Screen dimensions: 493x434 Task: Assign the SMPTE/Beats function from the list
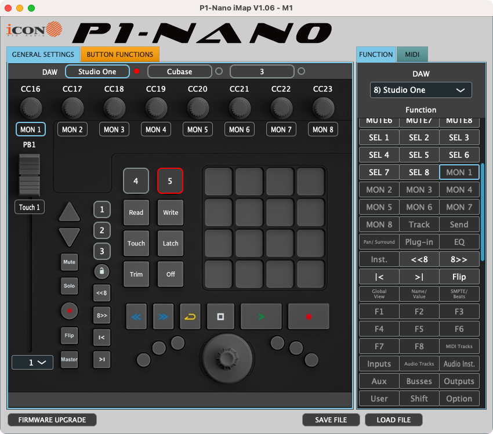coord(459,294)
